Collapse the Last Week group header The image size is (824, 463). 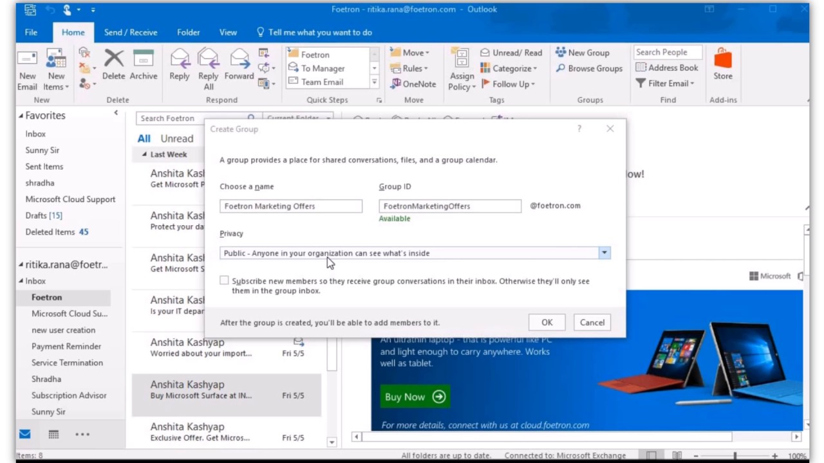pos(144,154)
